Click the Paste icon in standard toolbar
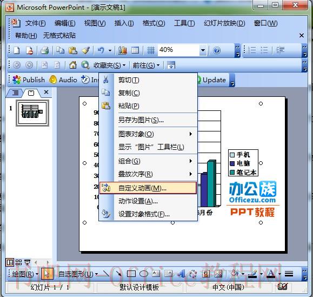This screenshot has width=313, height=297. click(x=73, y=50)
